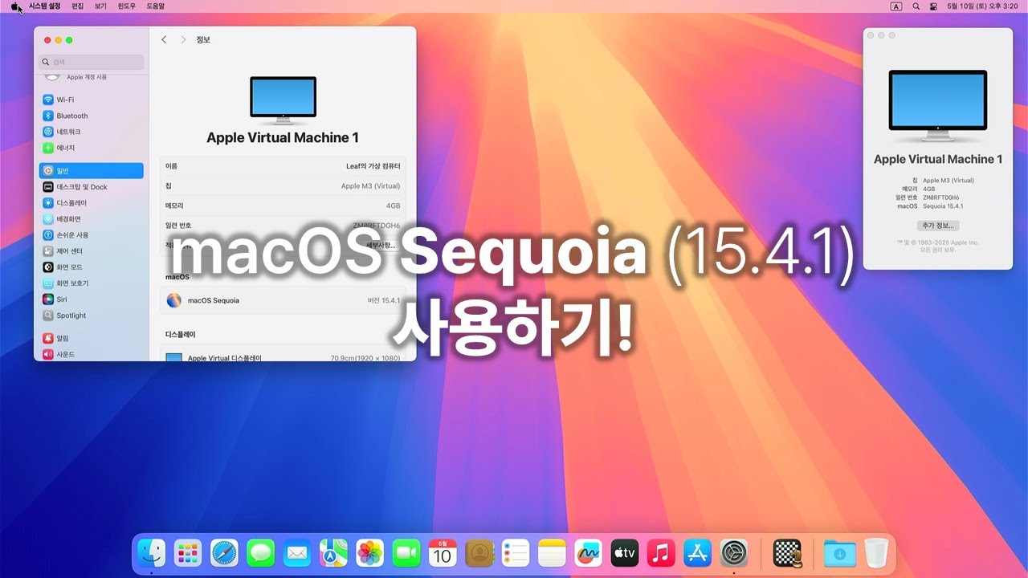This screenshot has width=1028, height=578.
Task: Open the 도움말 menu
Action: pos(155,6)
